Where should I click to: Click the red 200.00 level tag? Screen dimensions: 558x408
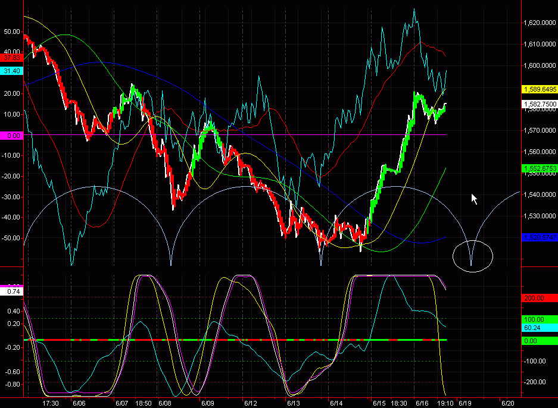tap(540, 298)
